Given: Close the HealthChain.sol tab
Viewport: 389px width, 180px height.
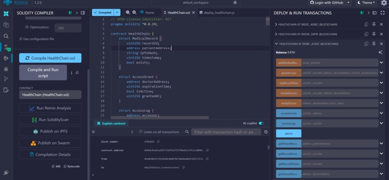Looking at the screenshot, I should pyautogui.click(x=194, y=13).
